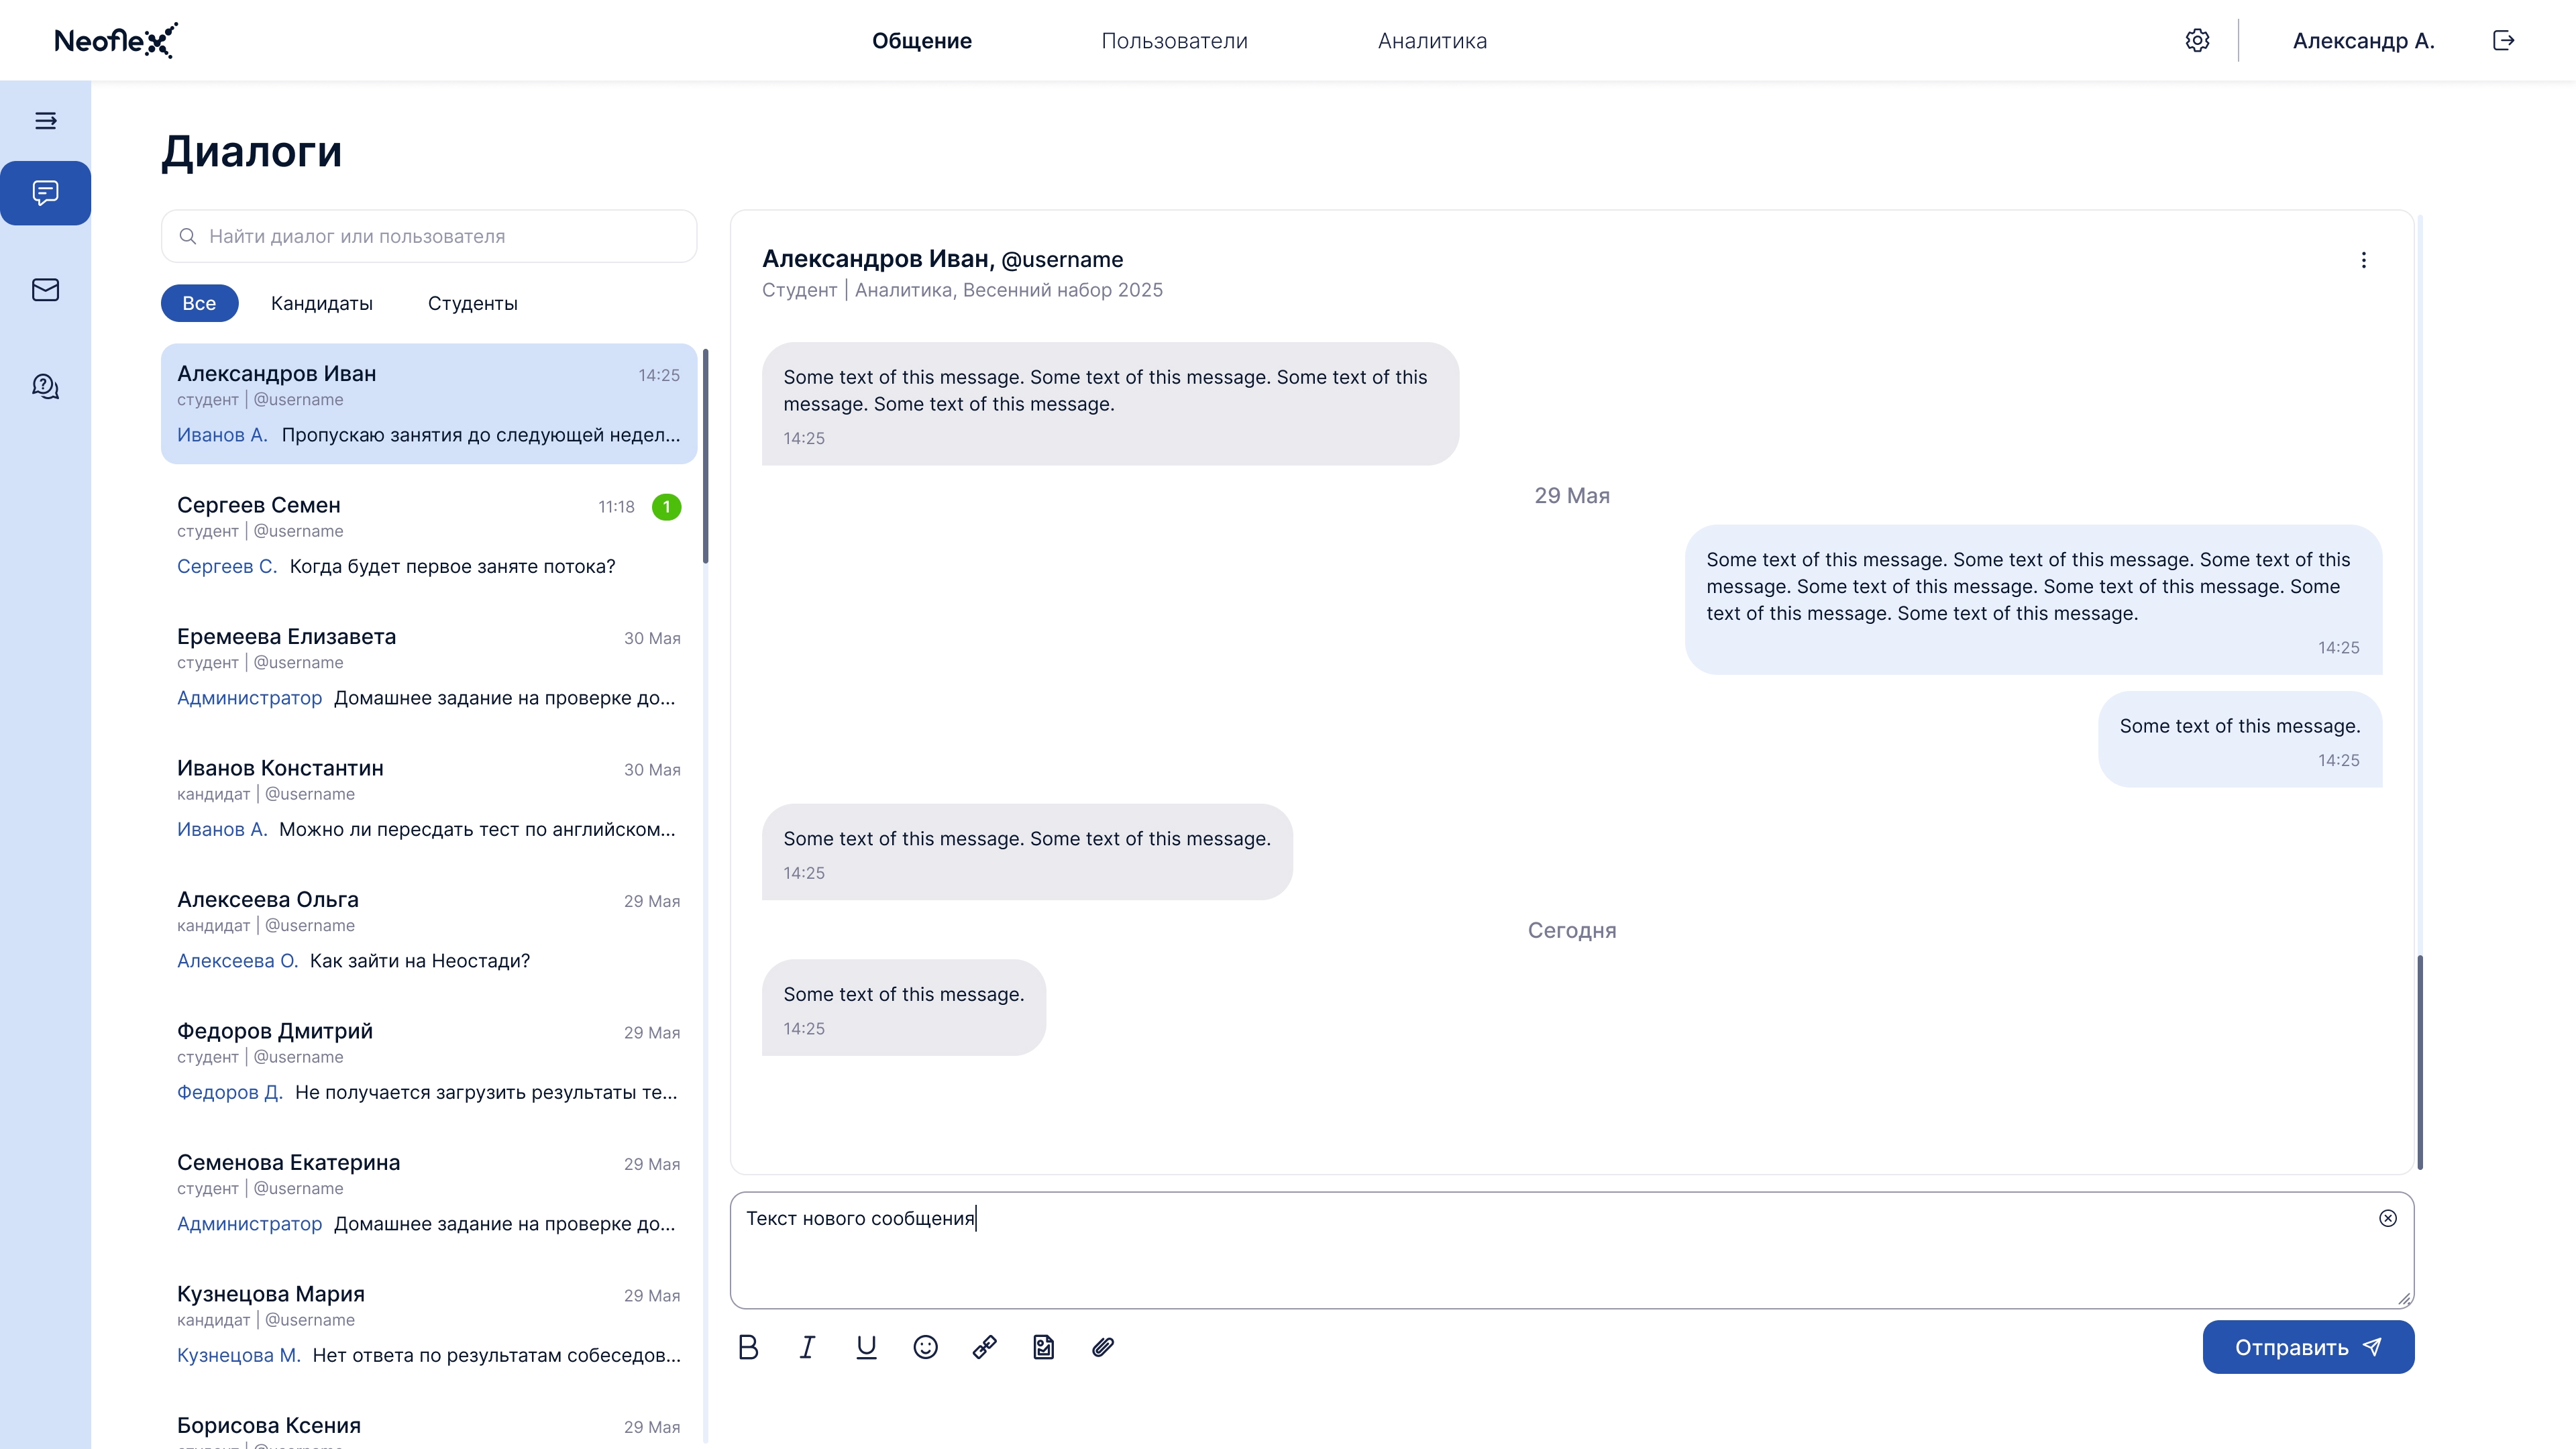Open the mail section in the sidebar
Viewport: 2576px width, 1449px height.
pos(46,290)
